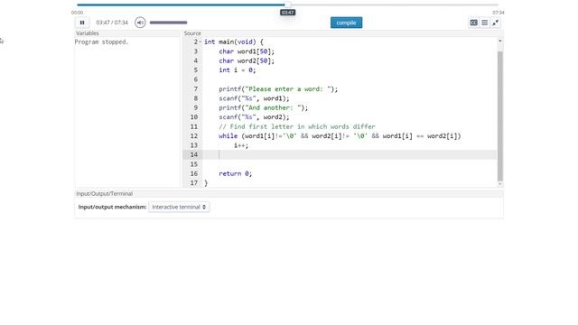Image resolution: width=578 pixels, height=325 pixels.
Task: Exit fullscreen with the collapse arrows icon
Action: click(496, 23)
